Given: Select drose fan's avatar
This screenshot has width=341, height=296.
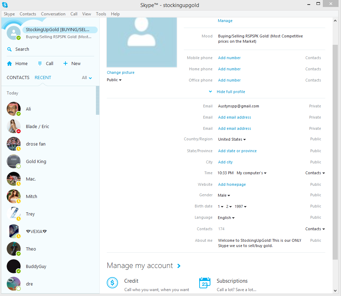Looking at the screenshot, I should point(14,144).
